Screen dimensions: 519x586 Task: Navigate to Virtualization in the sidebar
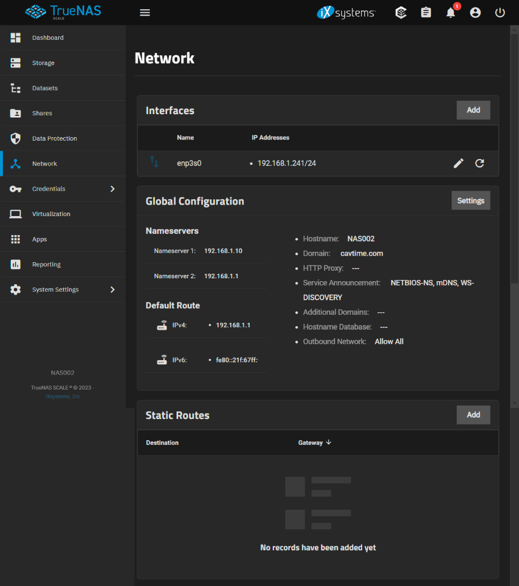pos(51,214)
